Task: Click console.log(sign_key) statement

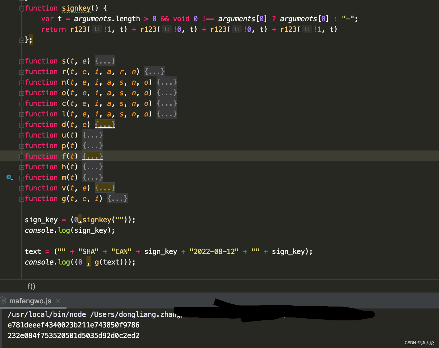Action: coord(70,230)
